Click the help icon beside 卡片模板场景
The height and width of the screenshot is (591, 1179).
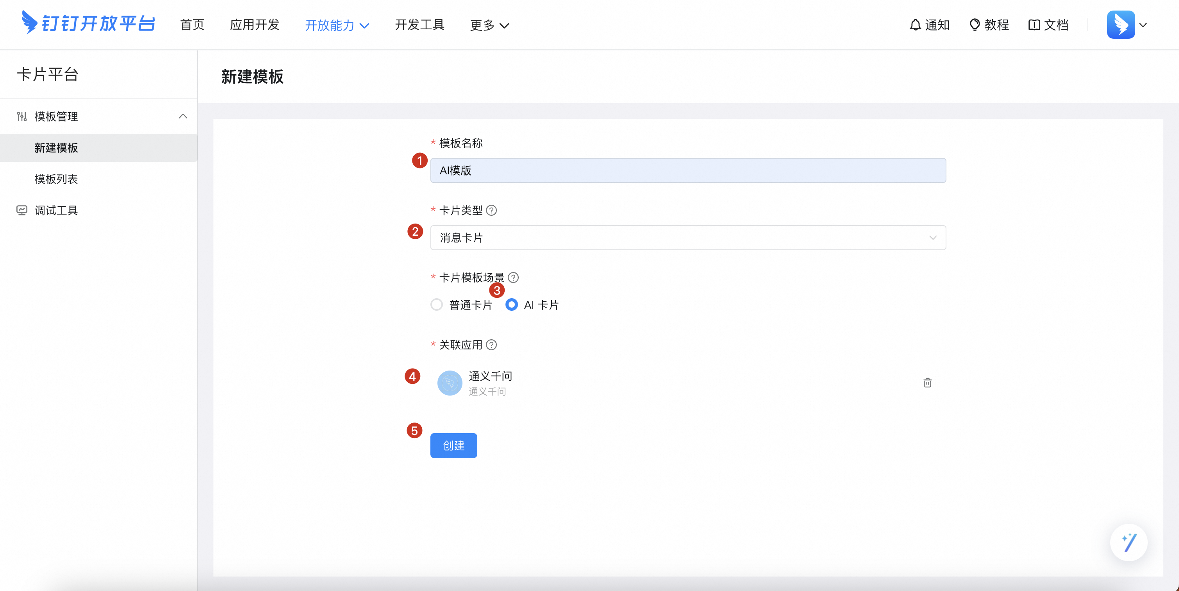pos(513,278)
